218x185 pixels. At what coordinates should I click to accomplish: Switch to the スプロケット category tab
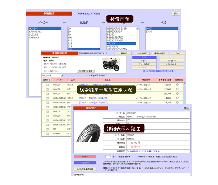click(172, 61)
